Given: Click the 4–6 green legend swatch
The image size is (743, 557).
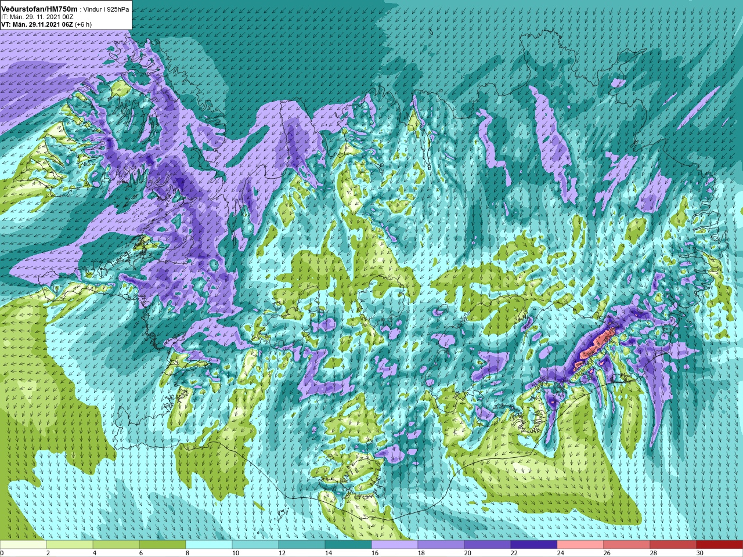Looking at the screenshot, I should pos(116,544).
